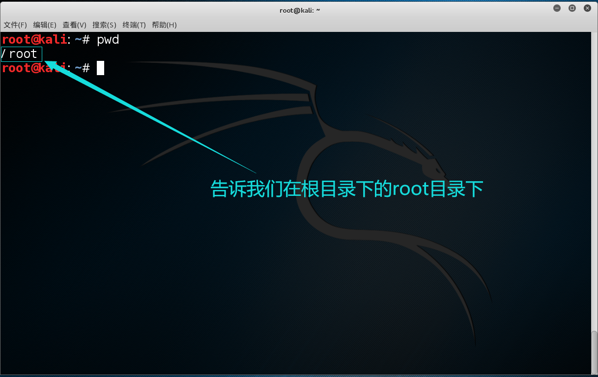Image resolution: width=598 pixels, height=377 pixels.
Task: Click the round close window icon
Action: (587, 8)
